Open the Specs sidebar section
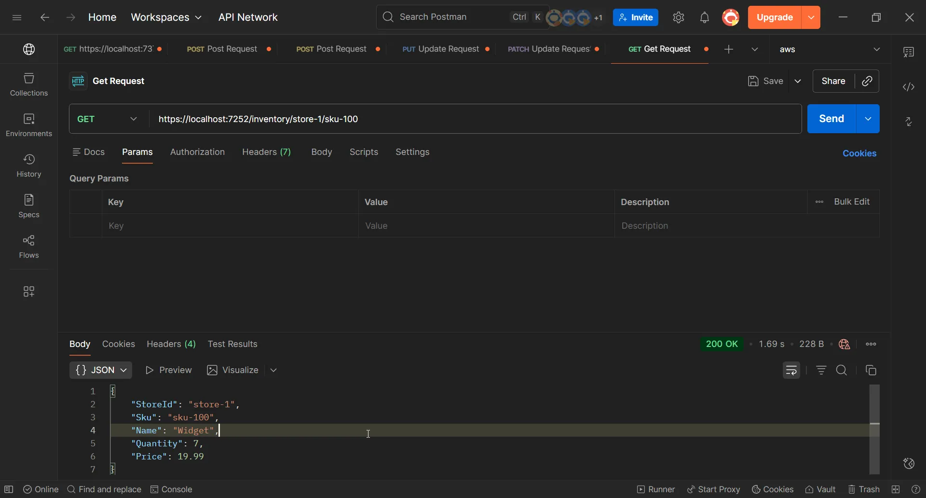Screen dimensions: 926x498 pyautogui.click(x=29, y=206)
